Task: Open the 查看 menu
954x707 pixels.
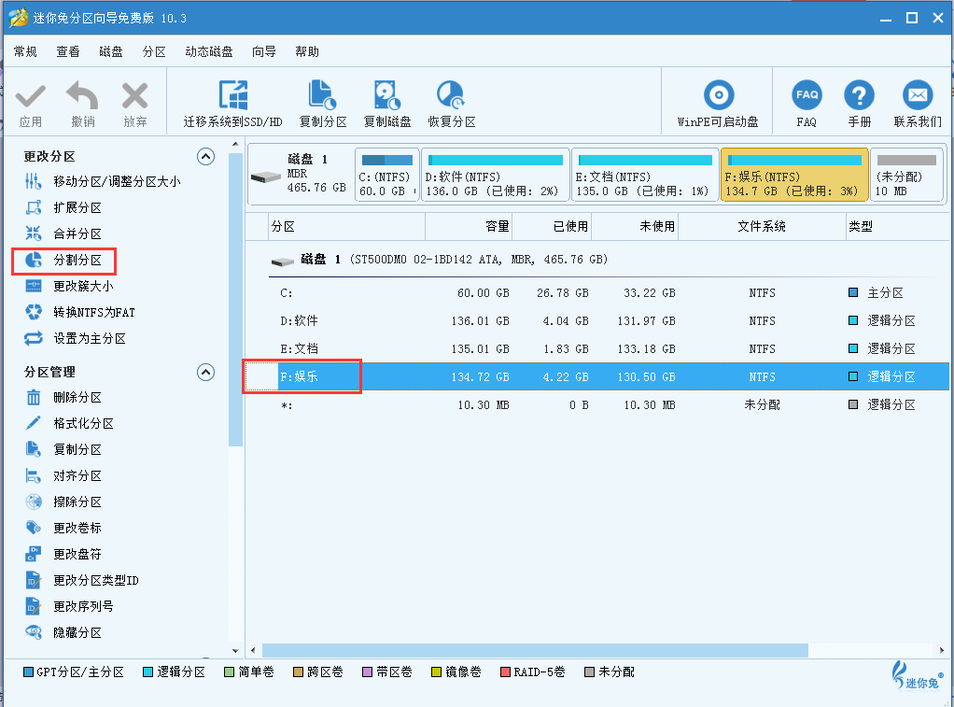Action: [x=68, y=51]
